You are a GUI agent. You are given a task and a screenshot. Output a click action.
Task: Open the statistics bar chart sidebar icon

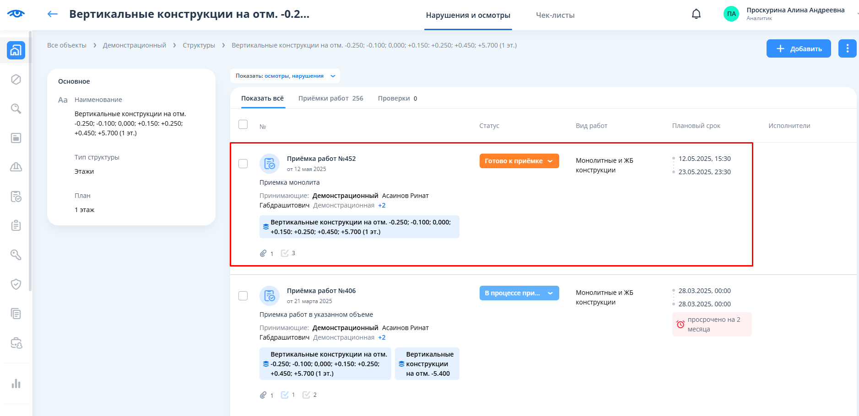[16, 384]
